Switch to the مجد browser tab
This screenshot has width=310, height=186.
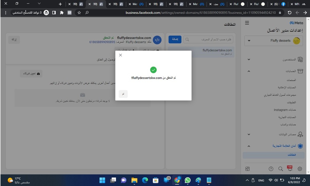point(217,4)
